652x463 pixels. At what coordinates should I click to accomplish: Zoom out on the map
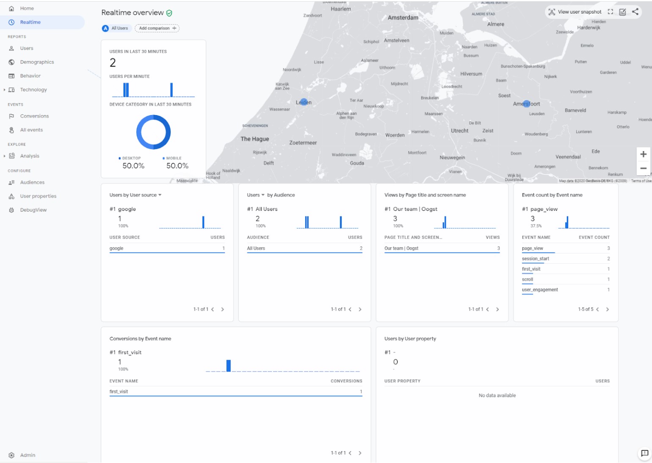click(643, 168)
